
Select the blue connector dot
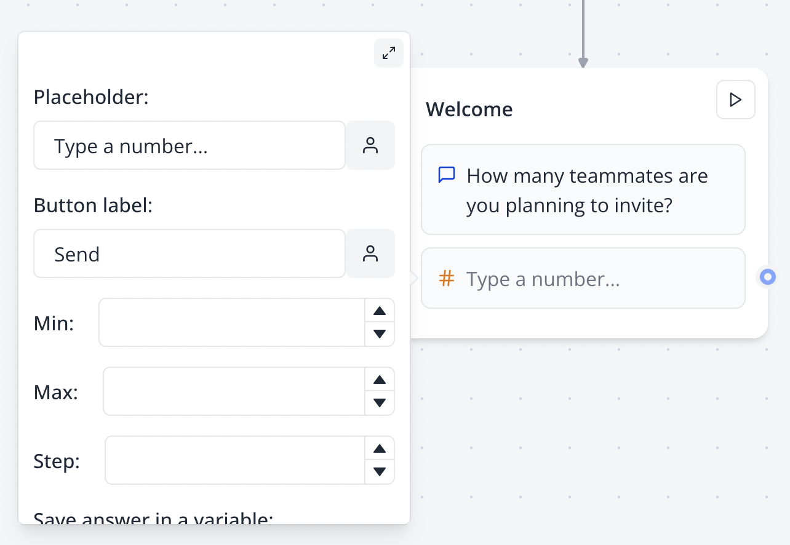click(767, 277)
